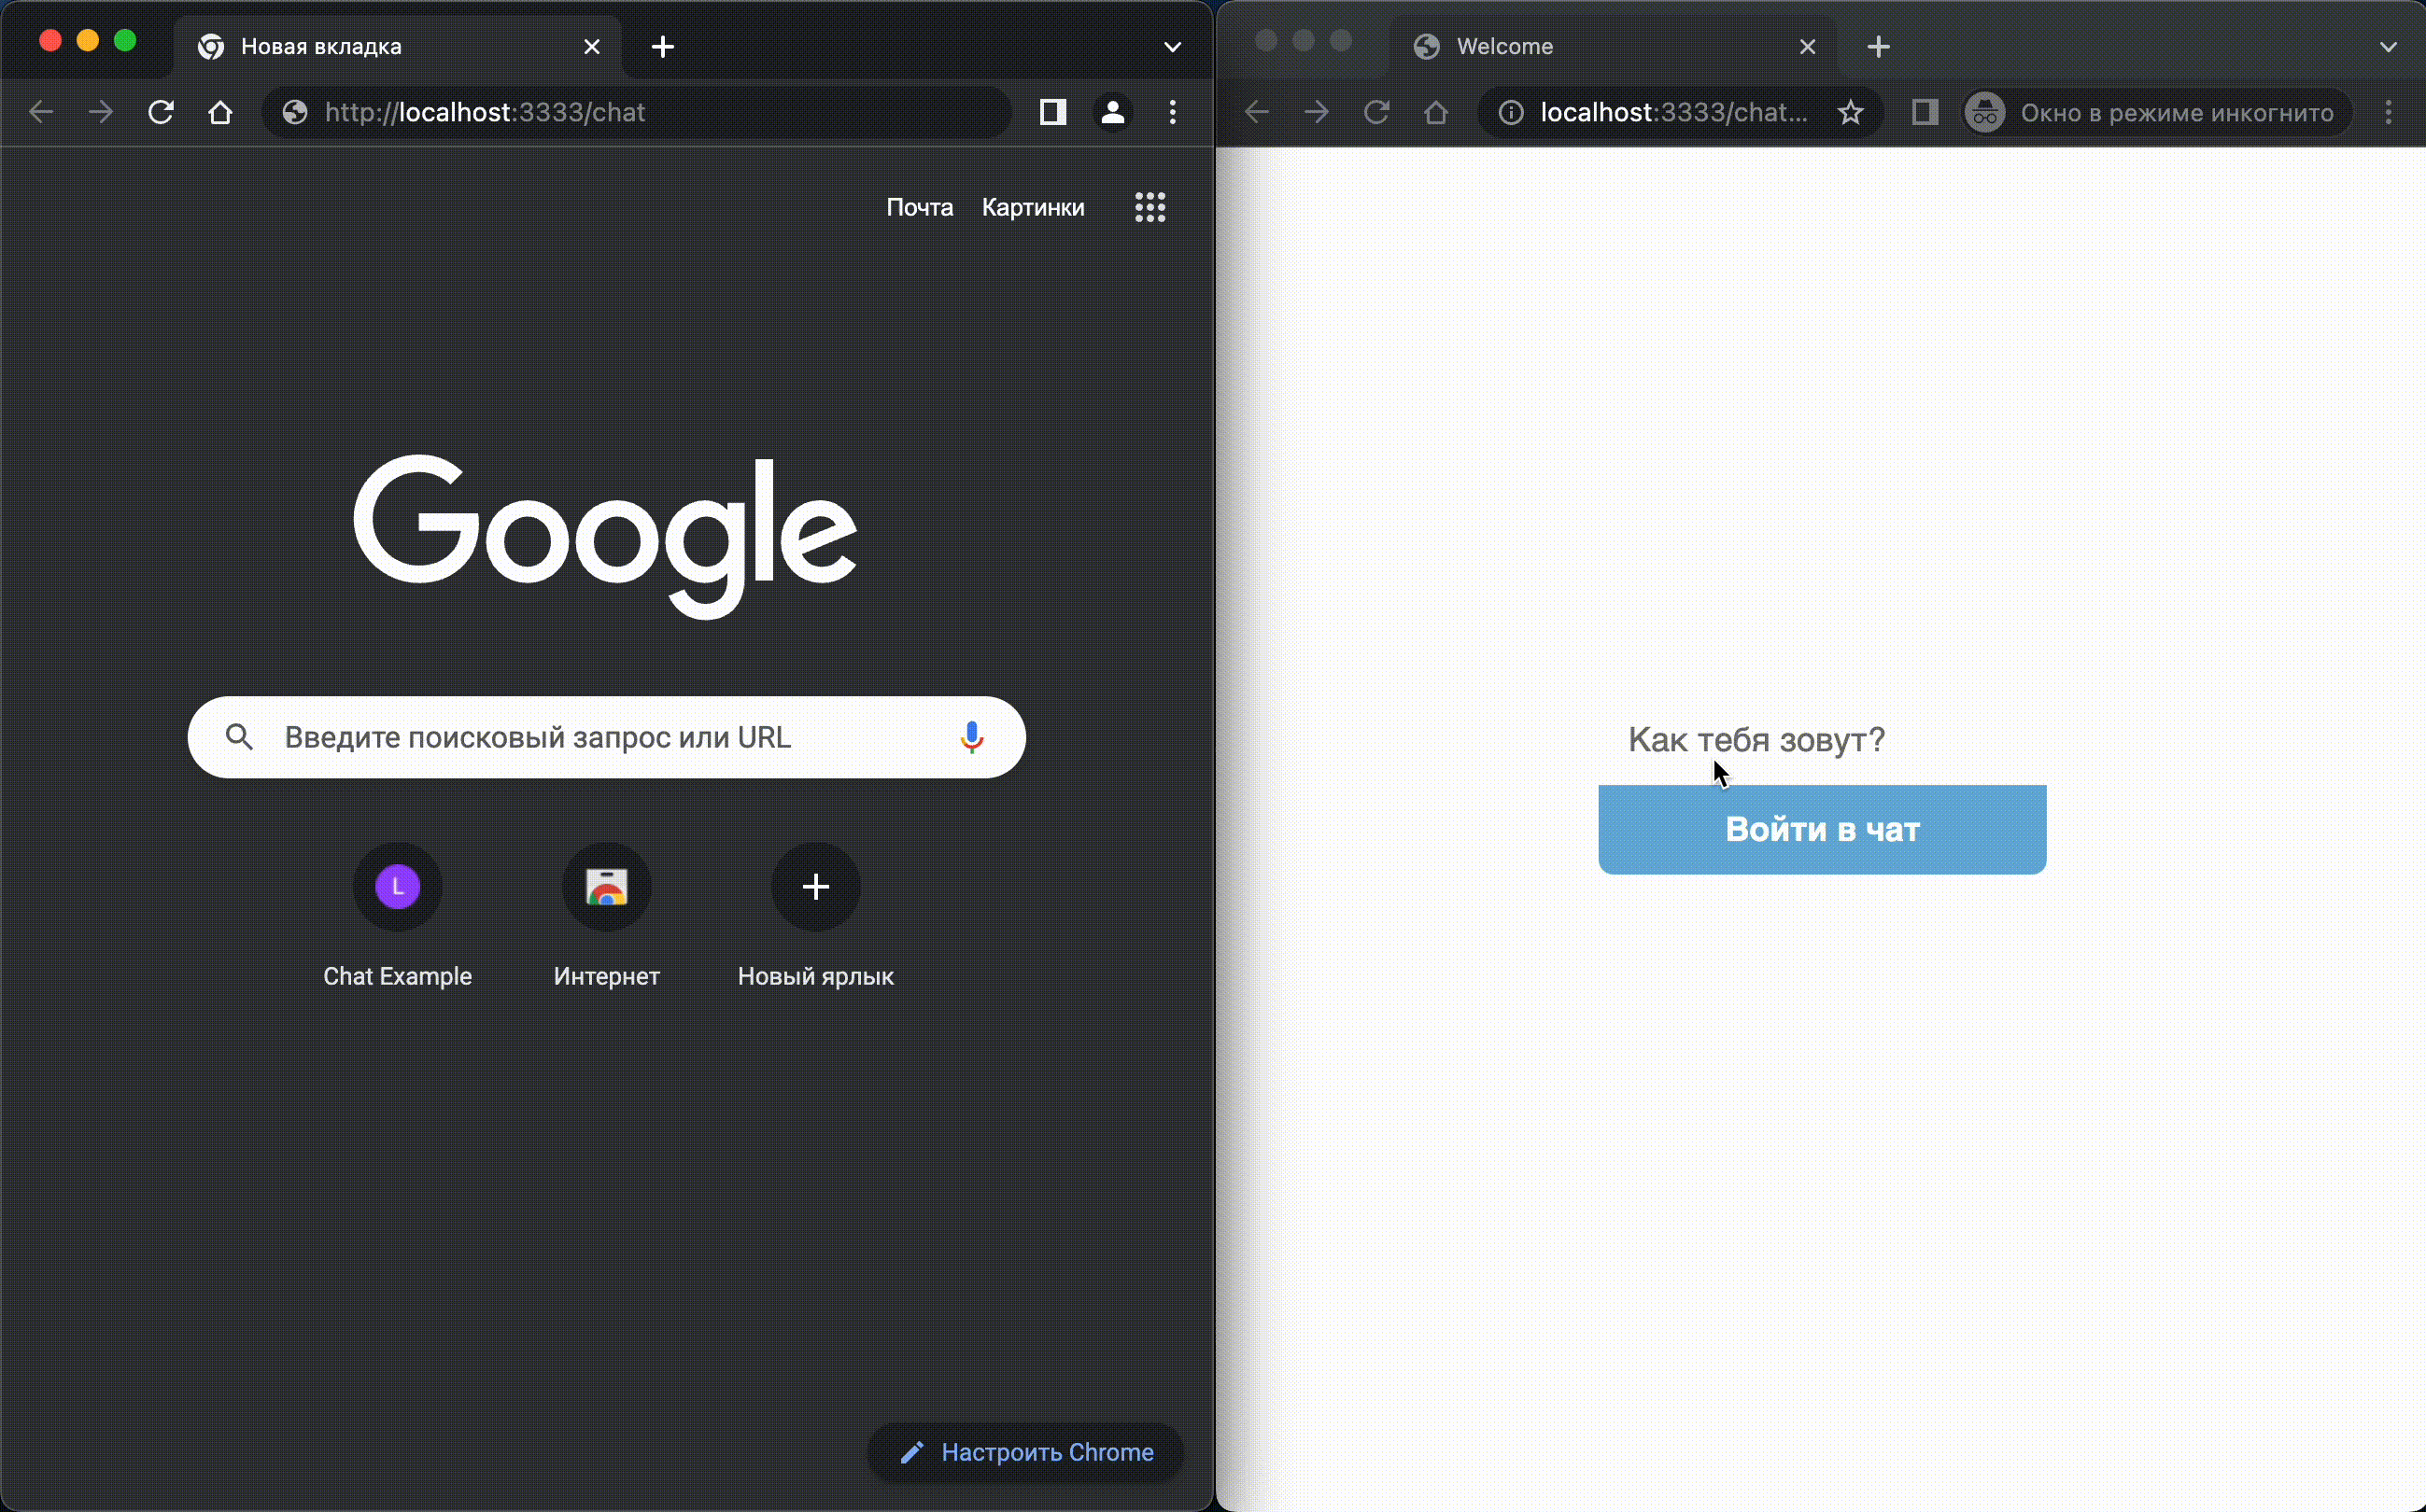This screenshot has height=1512, width=2426.
Task: Open profile icon in left Chrome window
Action: [1112, 112]
